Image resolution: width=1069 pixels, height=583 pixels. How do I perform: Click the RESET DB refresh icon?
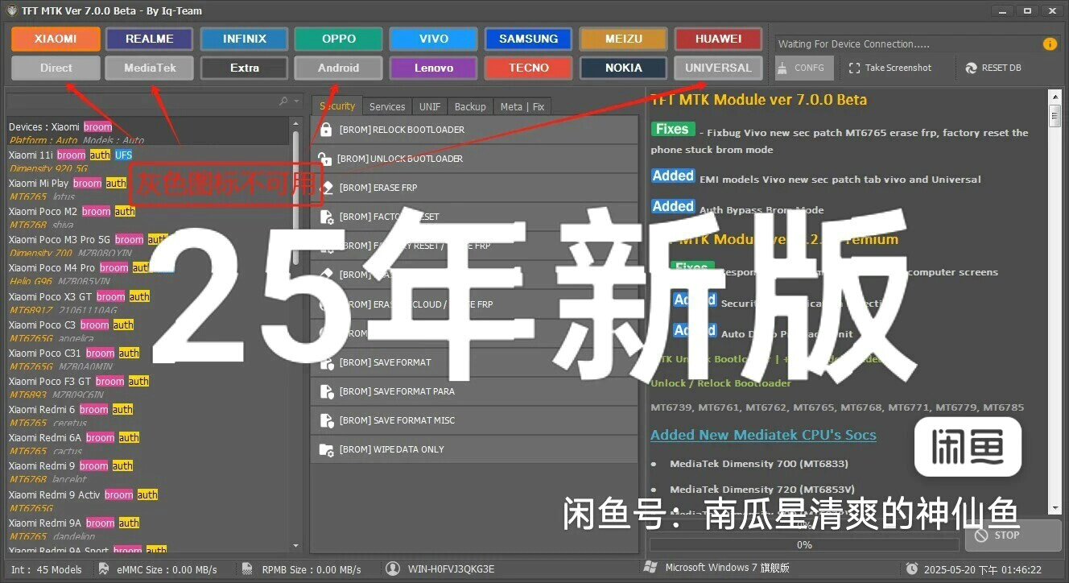[971, 68]
